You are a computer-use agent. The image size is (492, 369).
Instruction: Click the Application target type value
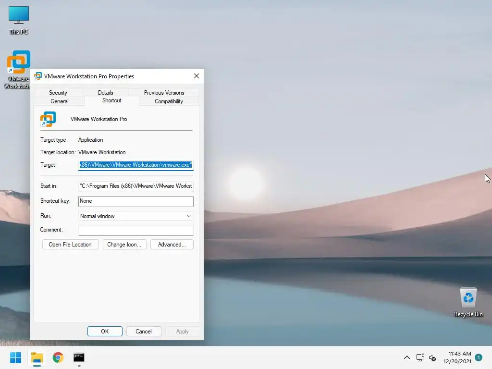click(91, 140)
